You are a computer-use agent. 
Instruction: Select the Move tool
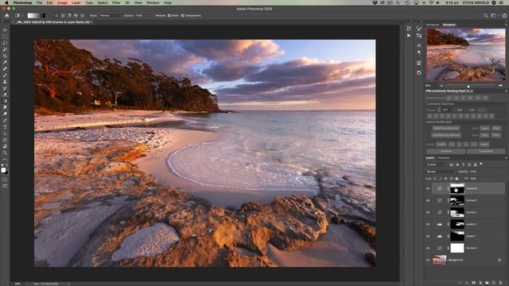(x=5, y=30)
